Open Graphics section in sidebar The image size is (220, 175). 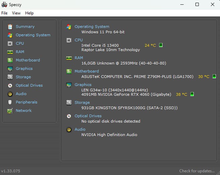pos(24,69)
